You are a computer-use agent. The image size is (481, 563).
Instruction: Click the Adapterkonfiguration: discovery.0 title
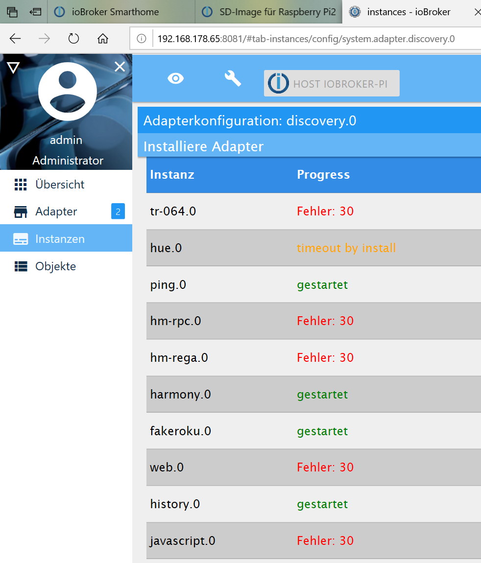[x=250, y=120]
